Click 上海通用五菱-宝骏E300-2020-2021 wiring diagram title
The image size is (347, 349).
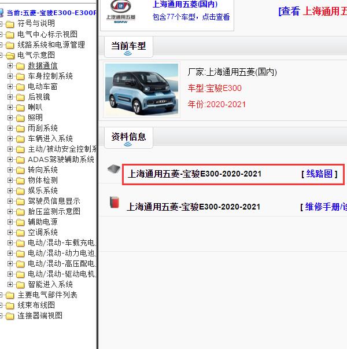(194, 174)
